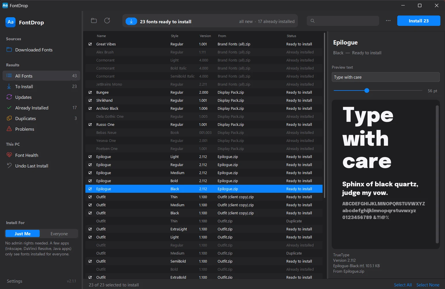Viewport: 445px width, 289px height.
Task: Click the refresh icon in the toolbar
Action: 107,21
